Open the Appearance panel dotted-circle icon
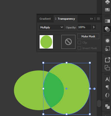Viewport: 111px width, 116px height. coord(107,40)
